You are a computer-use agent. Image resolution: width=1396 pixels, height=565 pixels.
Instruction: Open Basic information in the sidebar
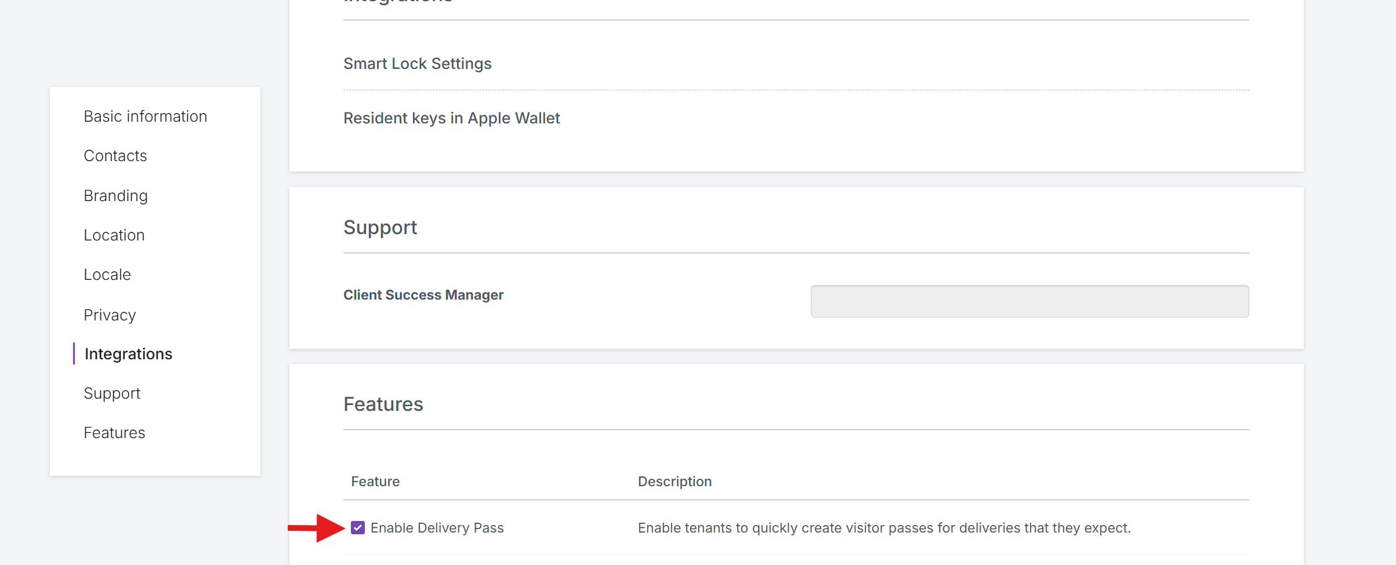tap(145, 116)
